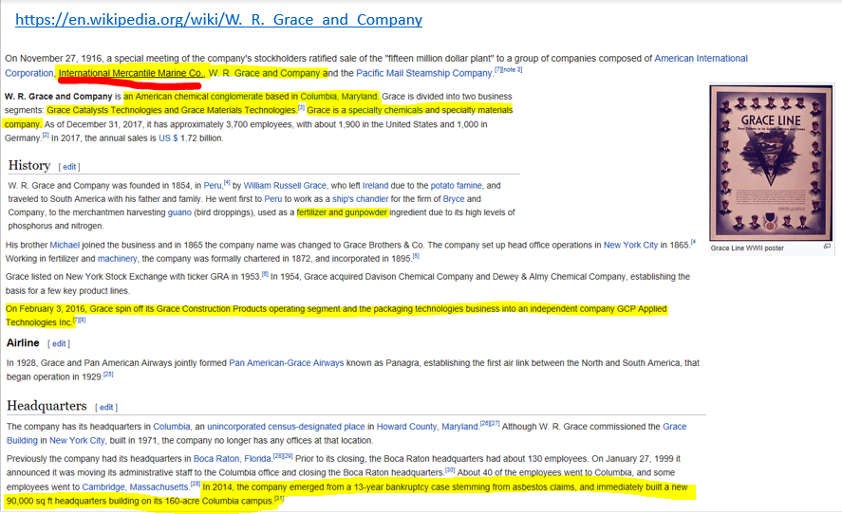This screenshot has height=514, width=842.
Task: Follow the guano link
Action: (x=179, y=212)
